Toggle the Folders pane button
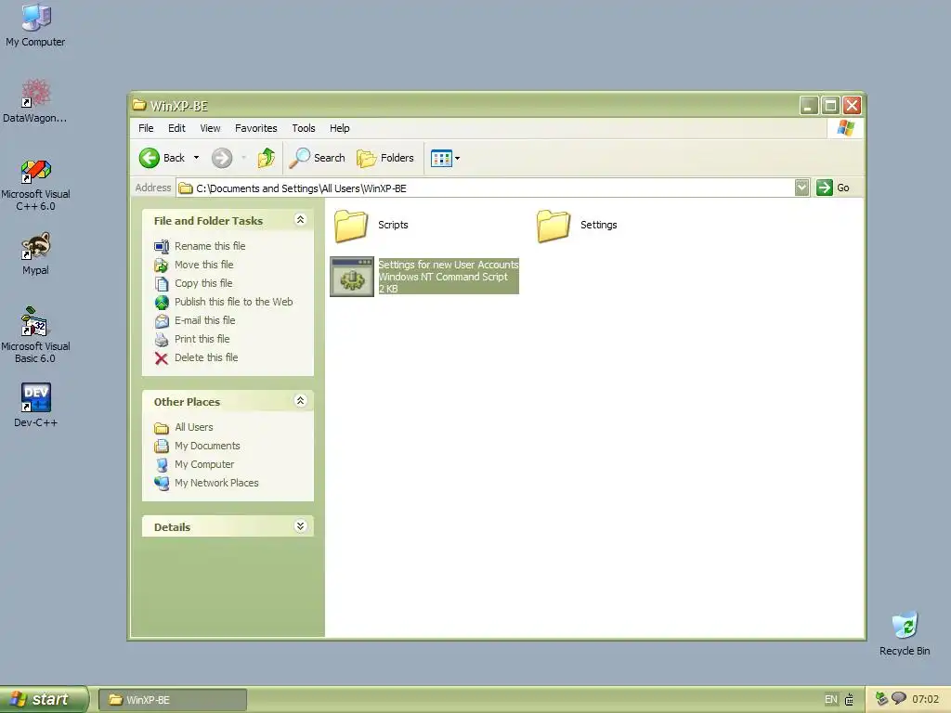The height and width of the screenshot is (713, 951). (385, 158)
